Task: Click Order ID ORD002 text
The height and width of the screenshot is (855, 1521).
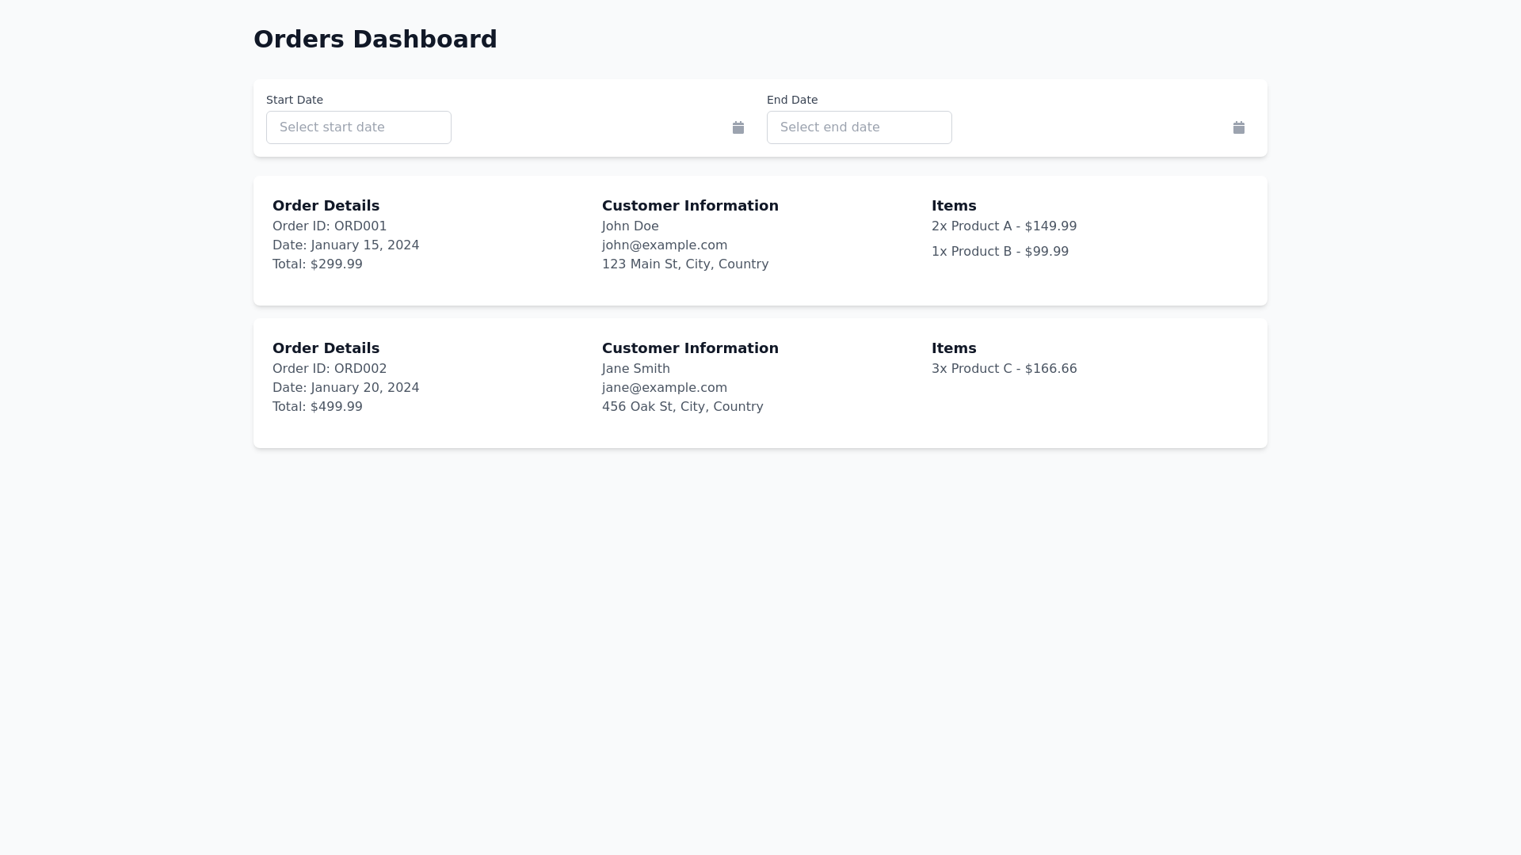Action: (330, 368)
